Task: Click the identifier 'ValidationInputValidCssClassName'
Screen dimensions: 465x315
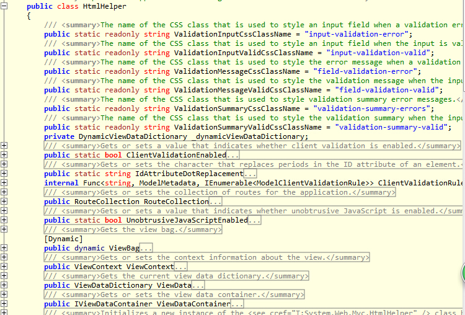Action: pyautogui.click(x=244, y=53)
